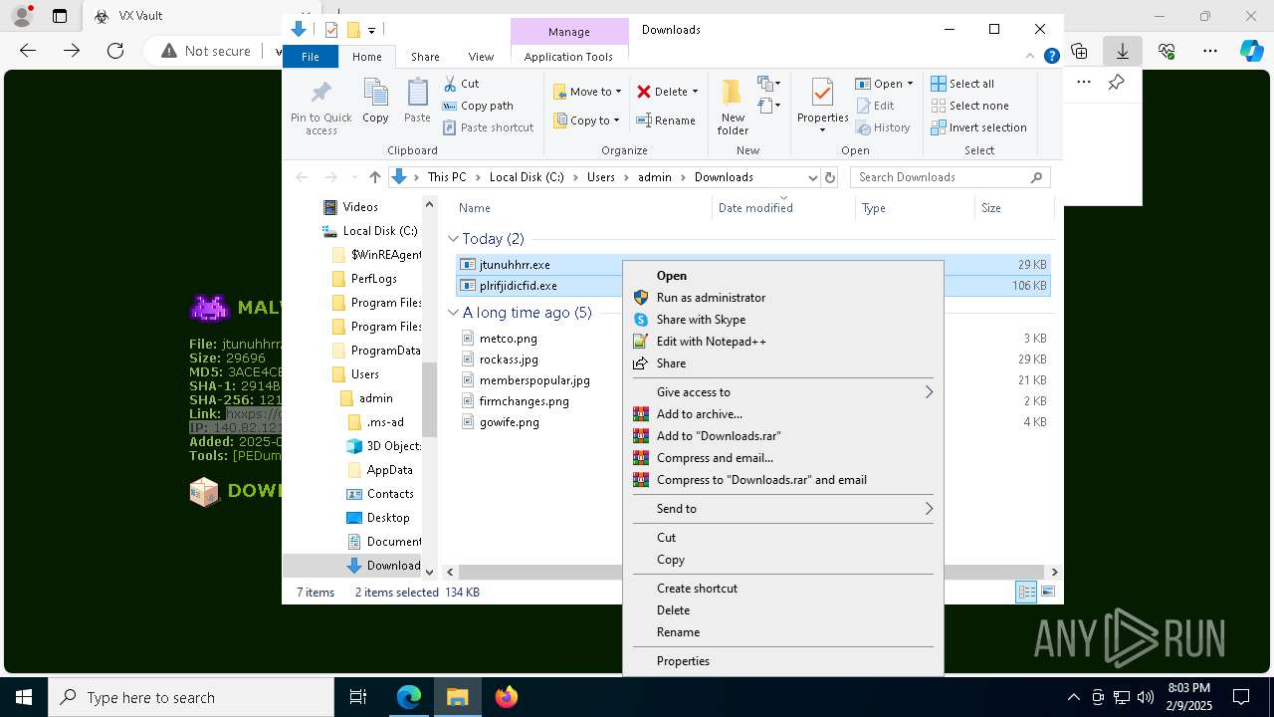Click Select none in ribbon
1274x717 pixels.
pos(969,106)
